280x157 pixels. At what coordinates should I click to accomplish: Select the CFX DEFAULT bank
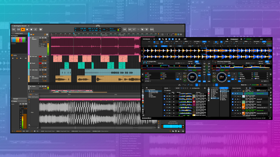pyautogui.click(x=164, y=46)
